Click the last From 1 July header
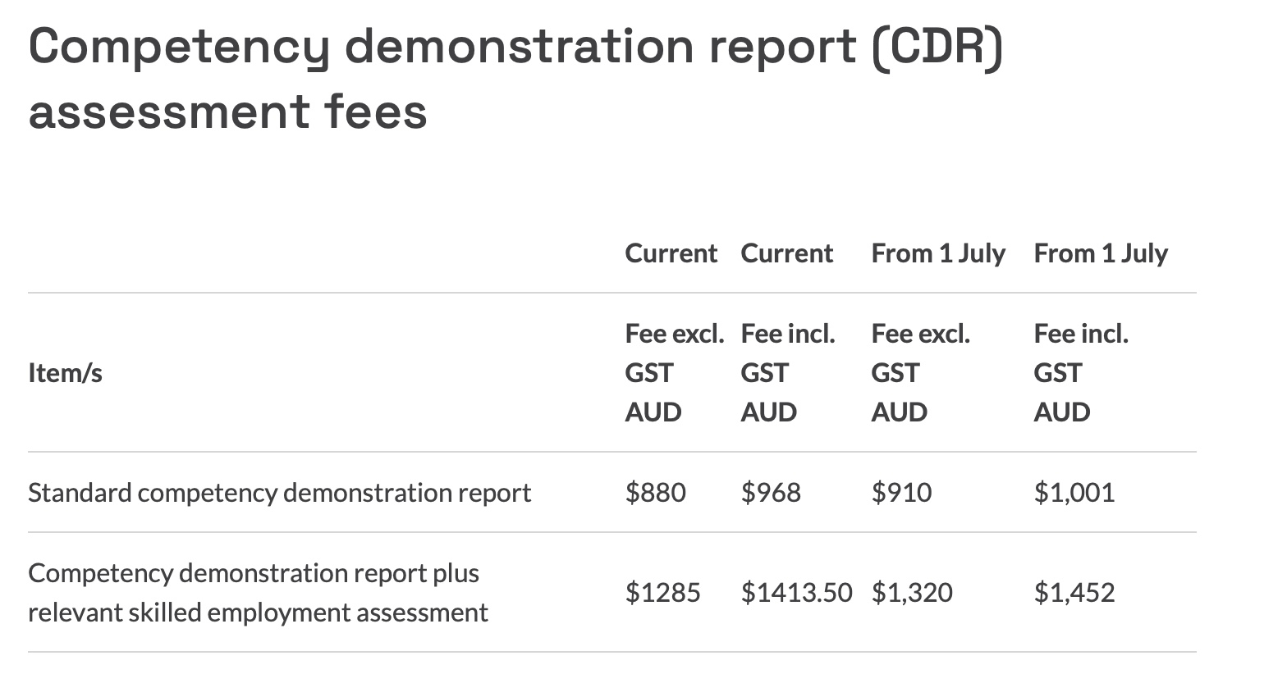Image resolution: width=1287 pixels, height=674 pixels. 1100,253
